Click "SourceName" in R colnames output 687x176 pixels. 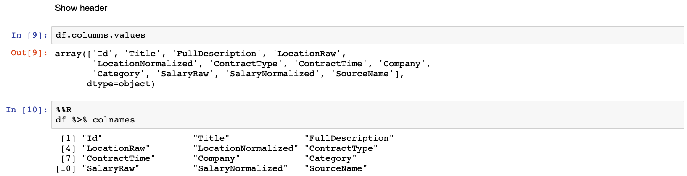coord(336,168)
